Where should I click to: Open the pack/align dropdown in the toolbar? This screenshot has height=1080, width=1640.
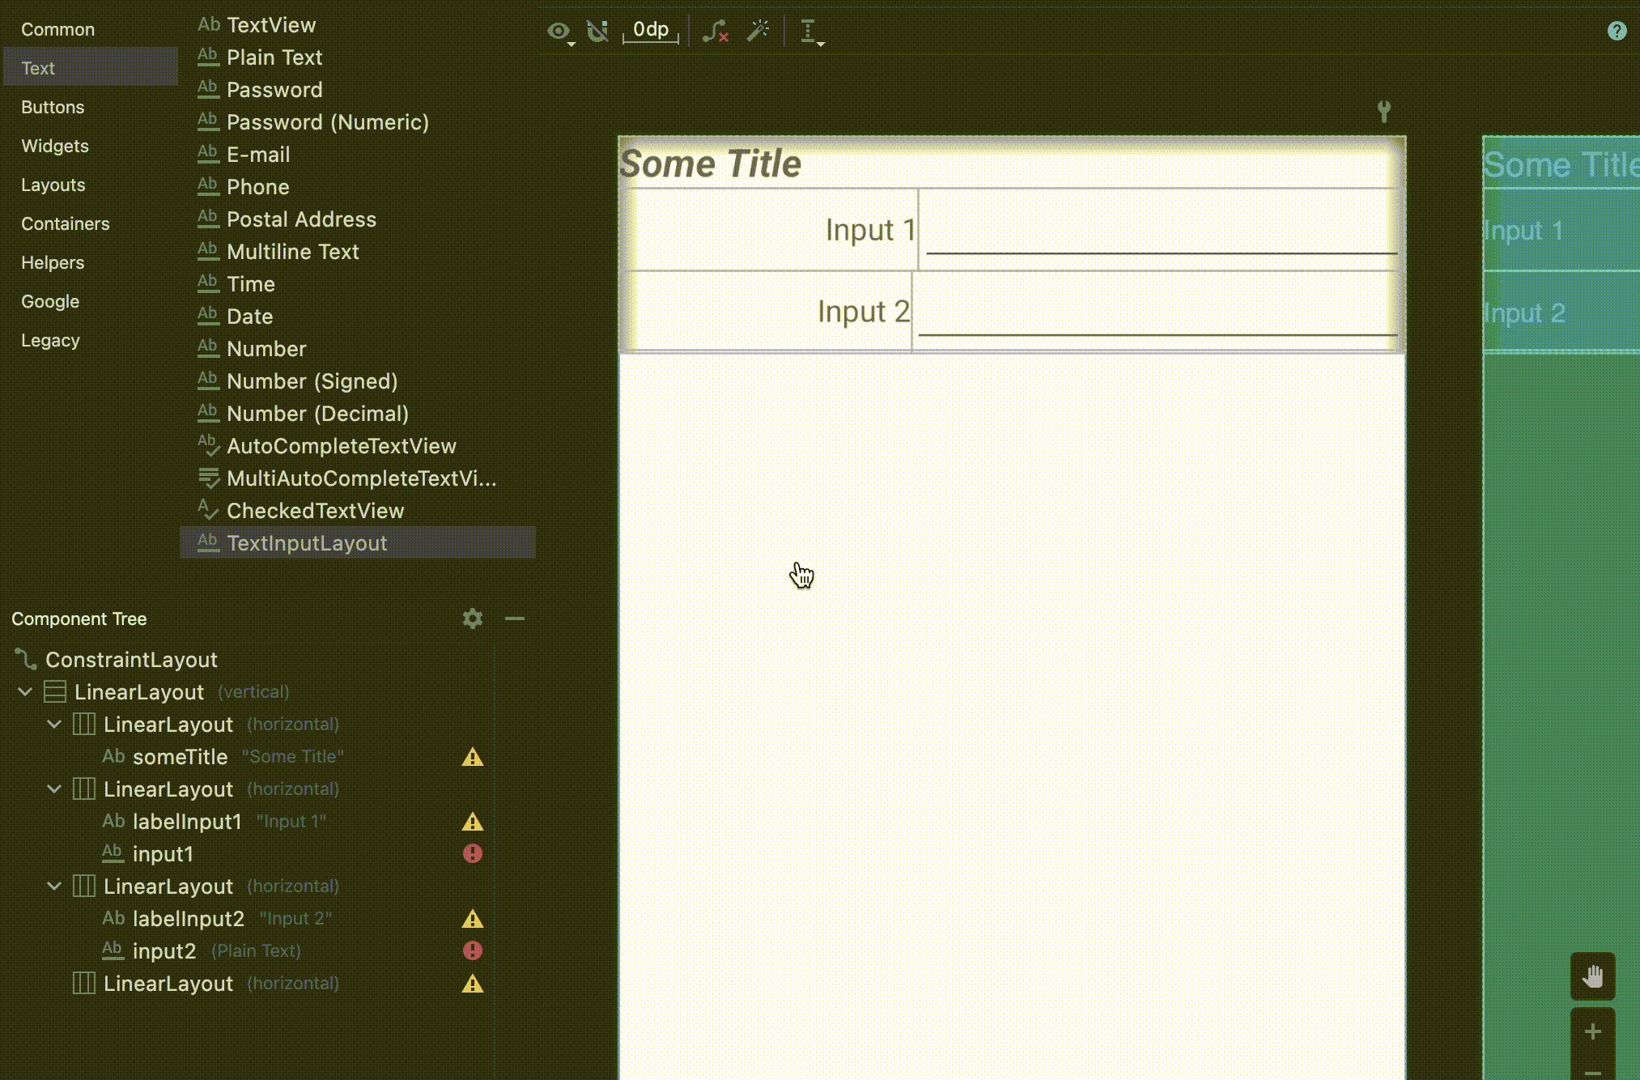point(812,31)
